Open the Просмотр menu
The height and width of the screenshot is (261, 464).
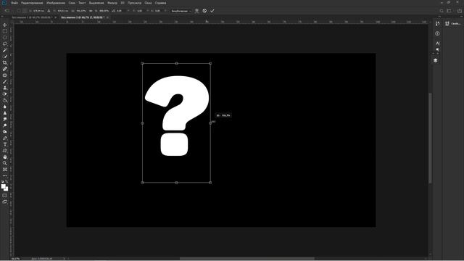tap(134, 3)
